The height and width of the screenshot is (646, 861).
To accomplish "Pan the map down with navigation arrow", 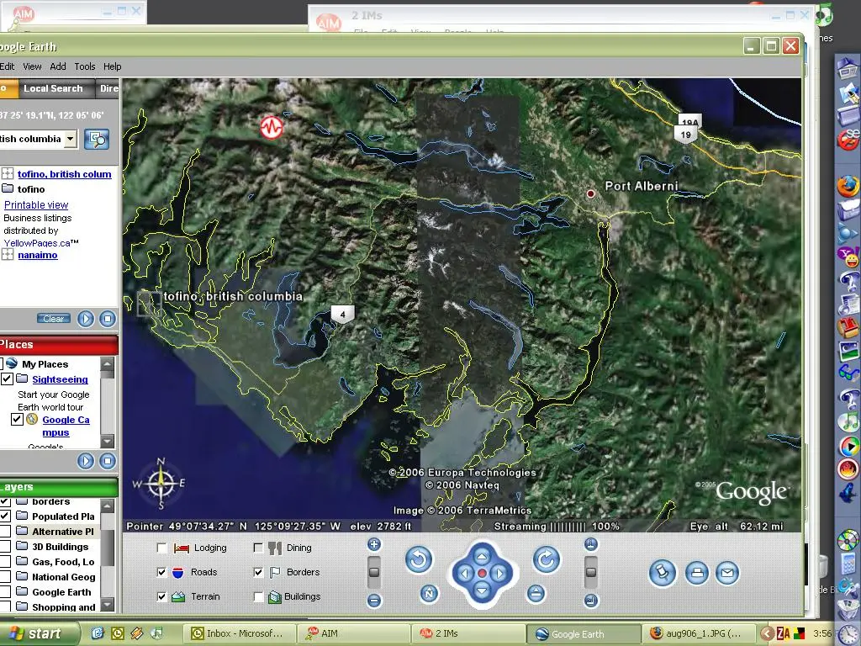I will (x=482, y=591).
